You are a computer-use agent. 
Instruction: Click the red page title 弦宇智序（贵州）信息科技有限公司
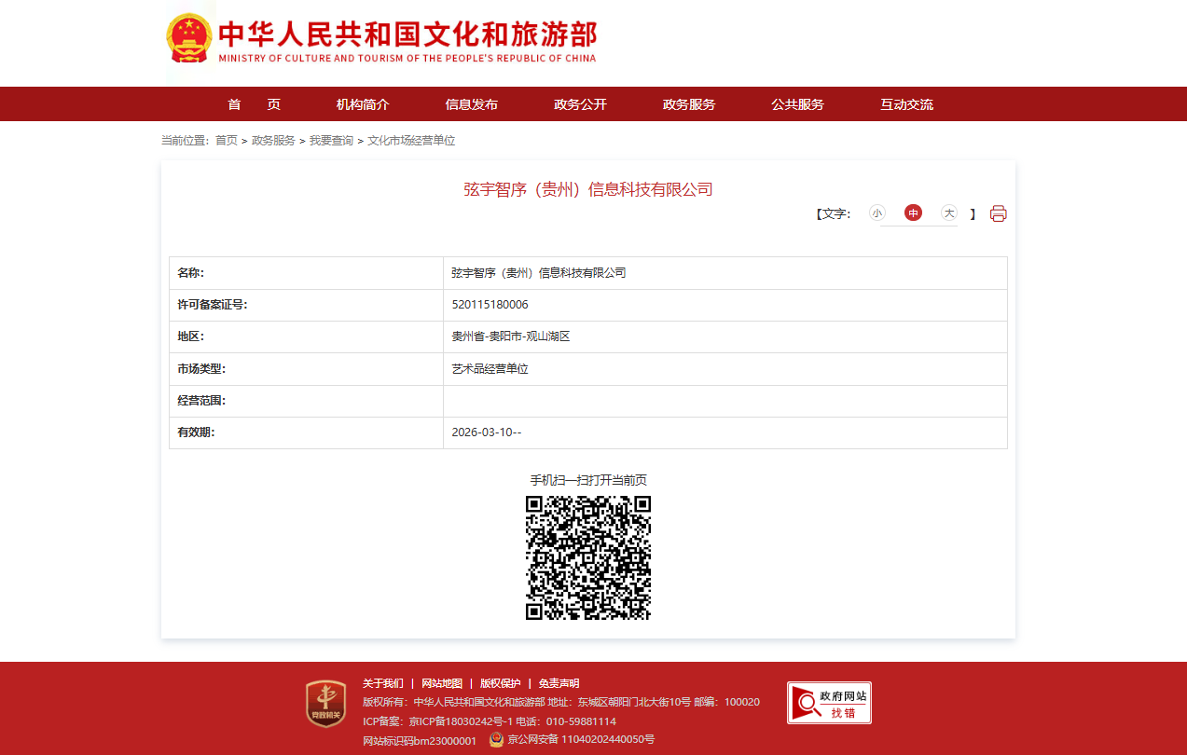tap(588, 190)
